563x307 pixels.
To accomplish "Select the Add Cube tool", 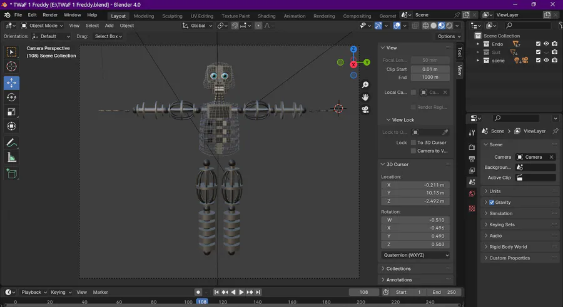I will (x=11, y=174).
